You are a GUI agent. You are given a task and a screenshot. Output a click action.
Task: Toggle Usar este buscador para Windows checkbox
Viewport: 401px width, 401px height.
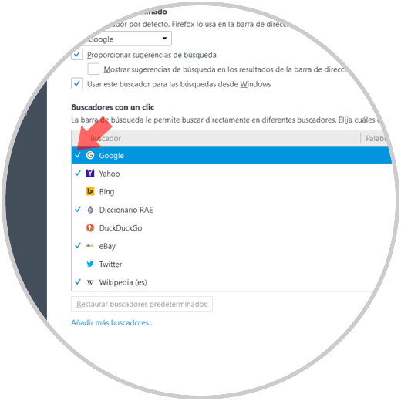click(77, 84)
